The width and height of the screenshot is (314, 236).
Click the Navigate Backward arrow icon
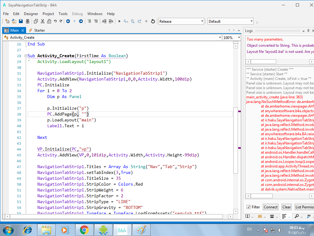(x=68, y=21)
